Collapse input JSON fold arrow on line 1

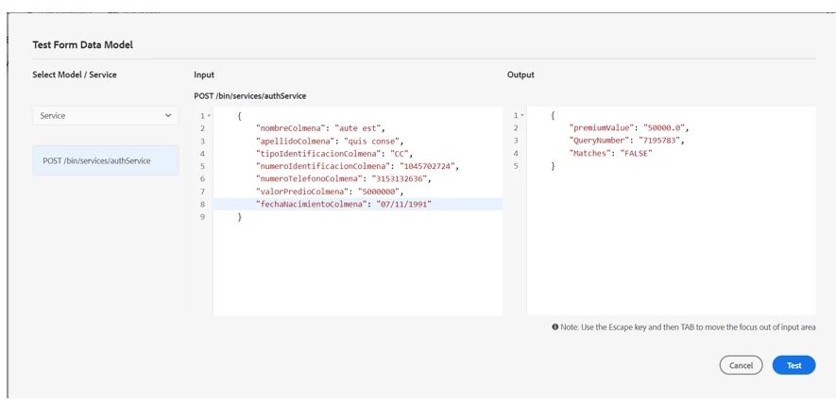coord(209,115)
